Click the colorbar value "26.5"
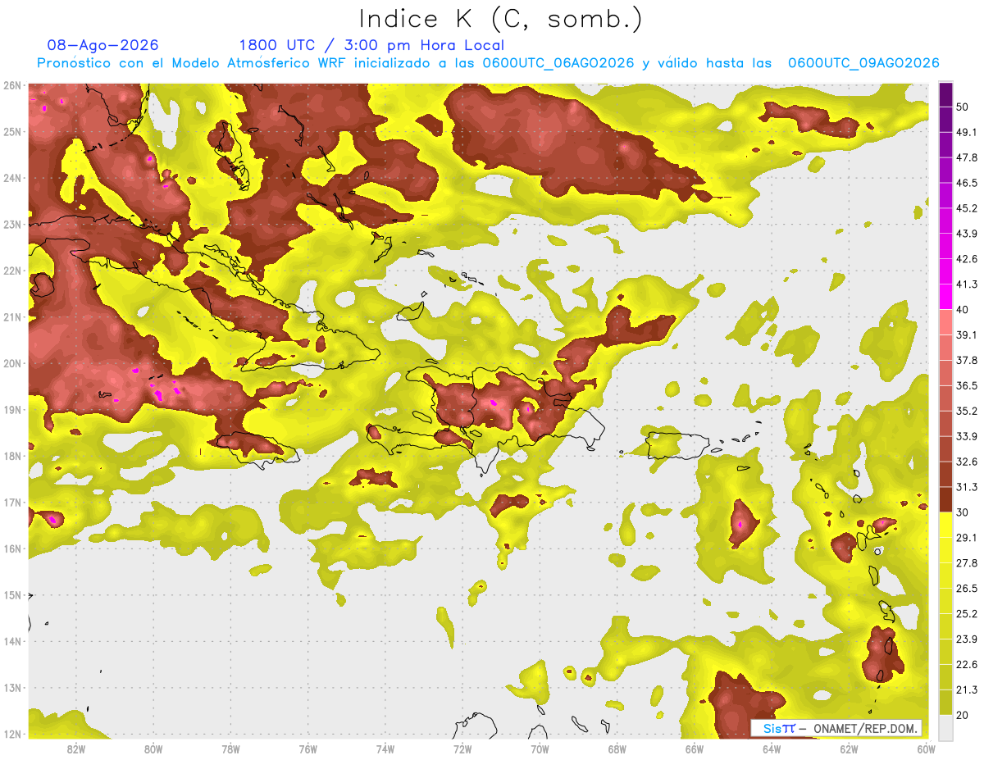This screenshot has height=760, width=984. (967, 588)
